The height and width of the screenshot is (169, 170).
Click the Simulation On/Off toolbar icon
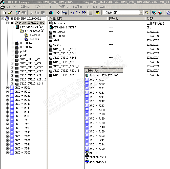click(160, 13)
